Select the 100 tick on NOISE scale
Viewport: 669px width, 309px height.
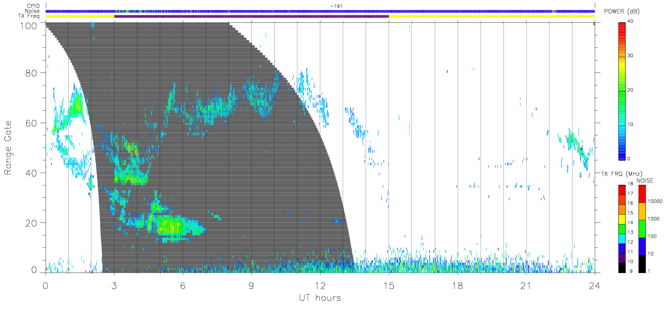tap(653, 237)
